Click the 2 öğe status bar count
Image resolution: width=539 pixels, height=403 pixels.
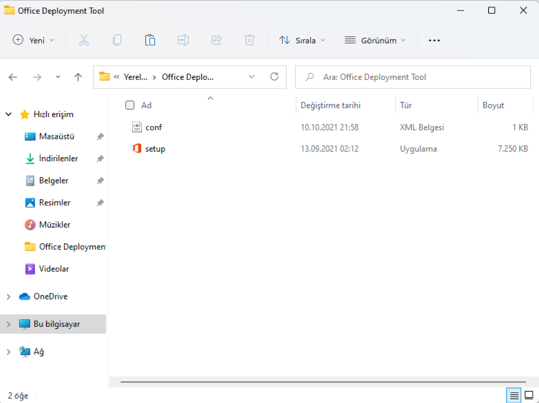tap(18, 396)
